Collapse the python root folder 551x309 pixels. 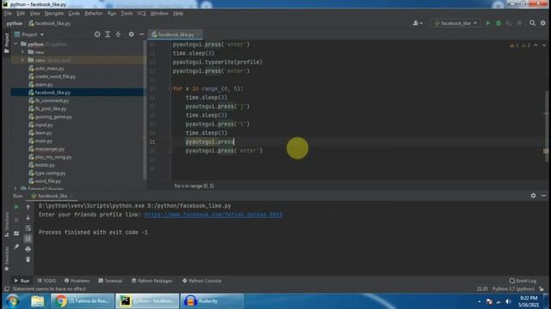[15, 44]
